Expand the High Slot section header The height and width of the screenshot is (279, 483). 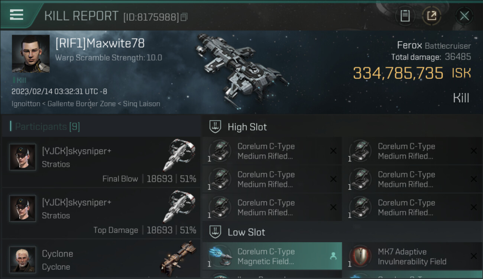click(x=342, y=127)
